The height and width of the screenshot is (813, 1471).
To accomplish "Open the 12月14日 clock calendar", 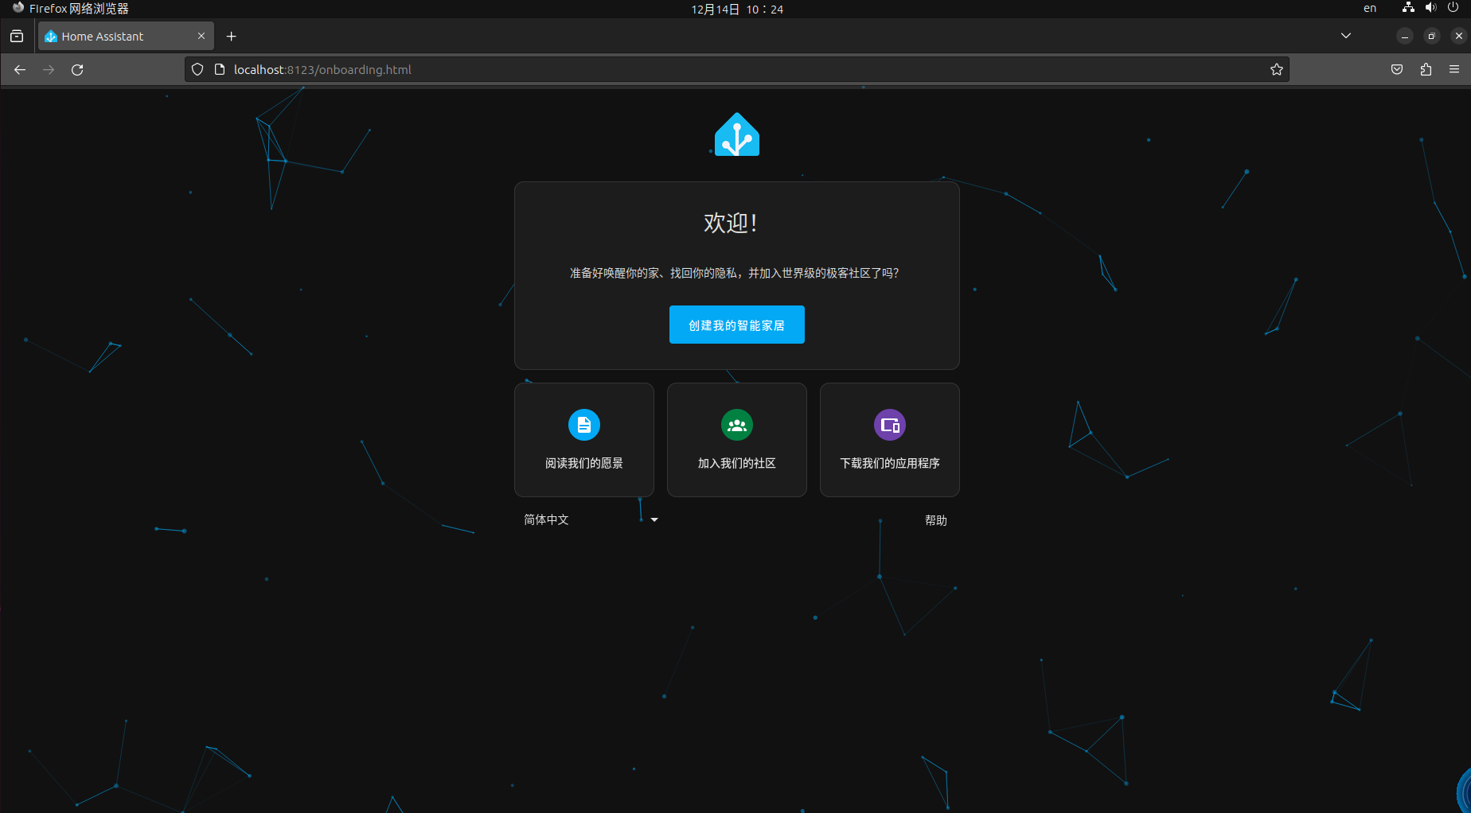I will (737, 9).
